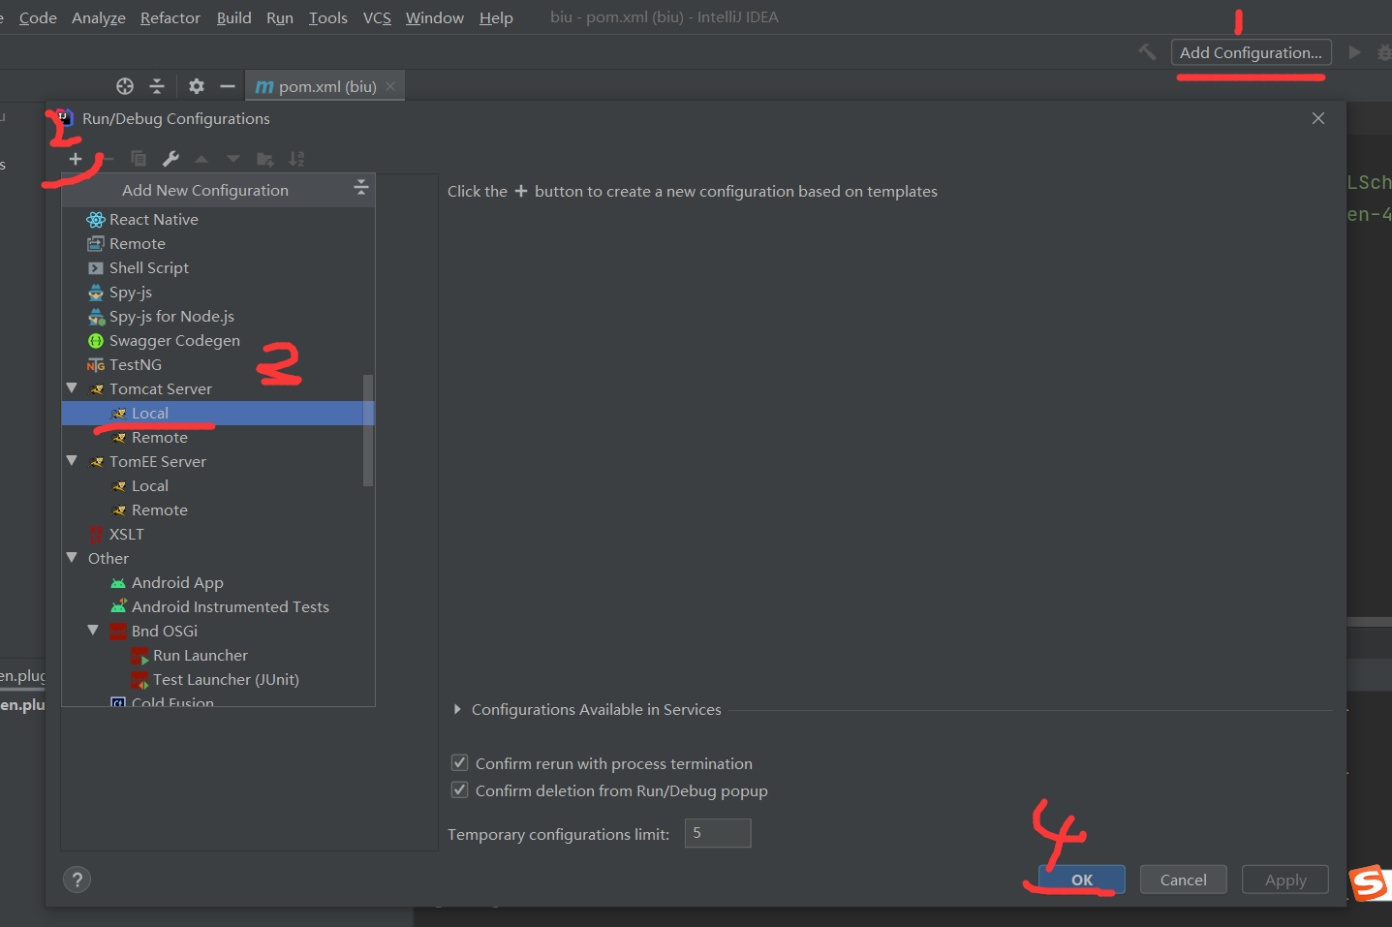The image size is (1392, 927).
Task: Open the VCS menu
Action: click(377, 17)
